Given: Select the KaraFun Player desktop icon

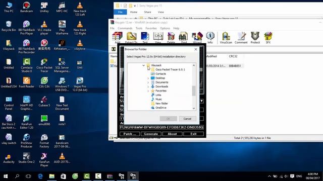Looking at the screenshot, I should click(44, 160).
